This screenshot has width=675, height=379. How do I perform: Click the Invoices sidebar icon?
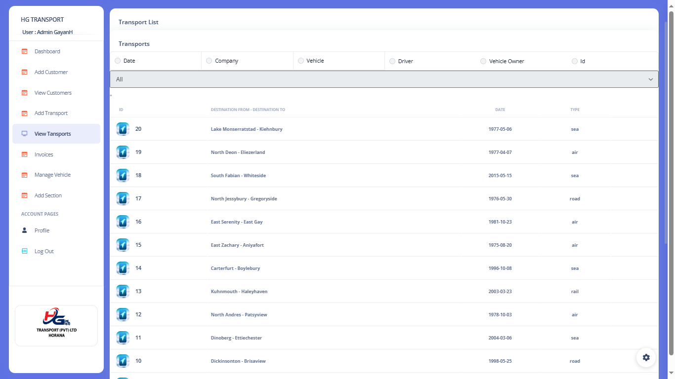tap(24, 154)
